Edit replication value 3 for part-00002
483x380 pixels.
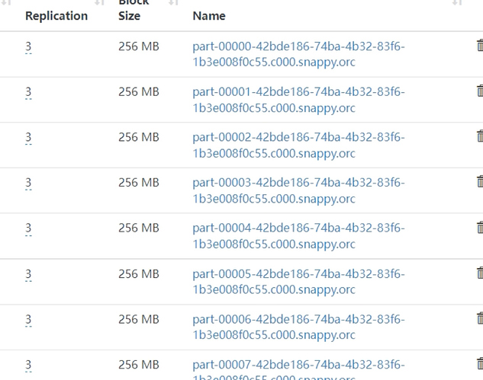(28, 138)
